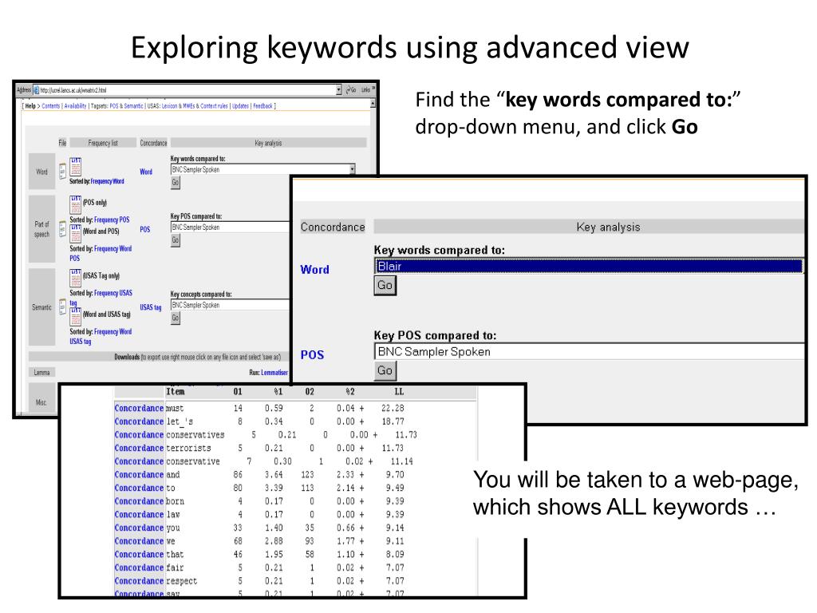Expand the address bar history dropdown

coord(338,90)
